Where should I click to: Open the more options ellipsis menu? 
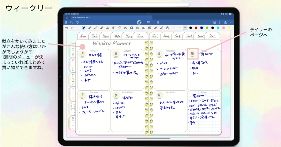click(x=231, y=22)
